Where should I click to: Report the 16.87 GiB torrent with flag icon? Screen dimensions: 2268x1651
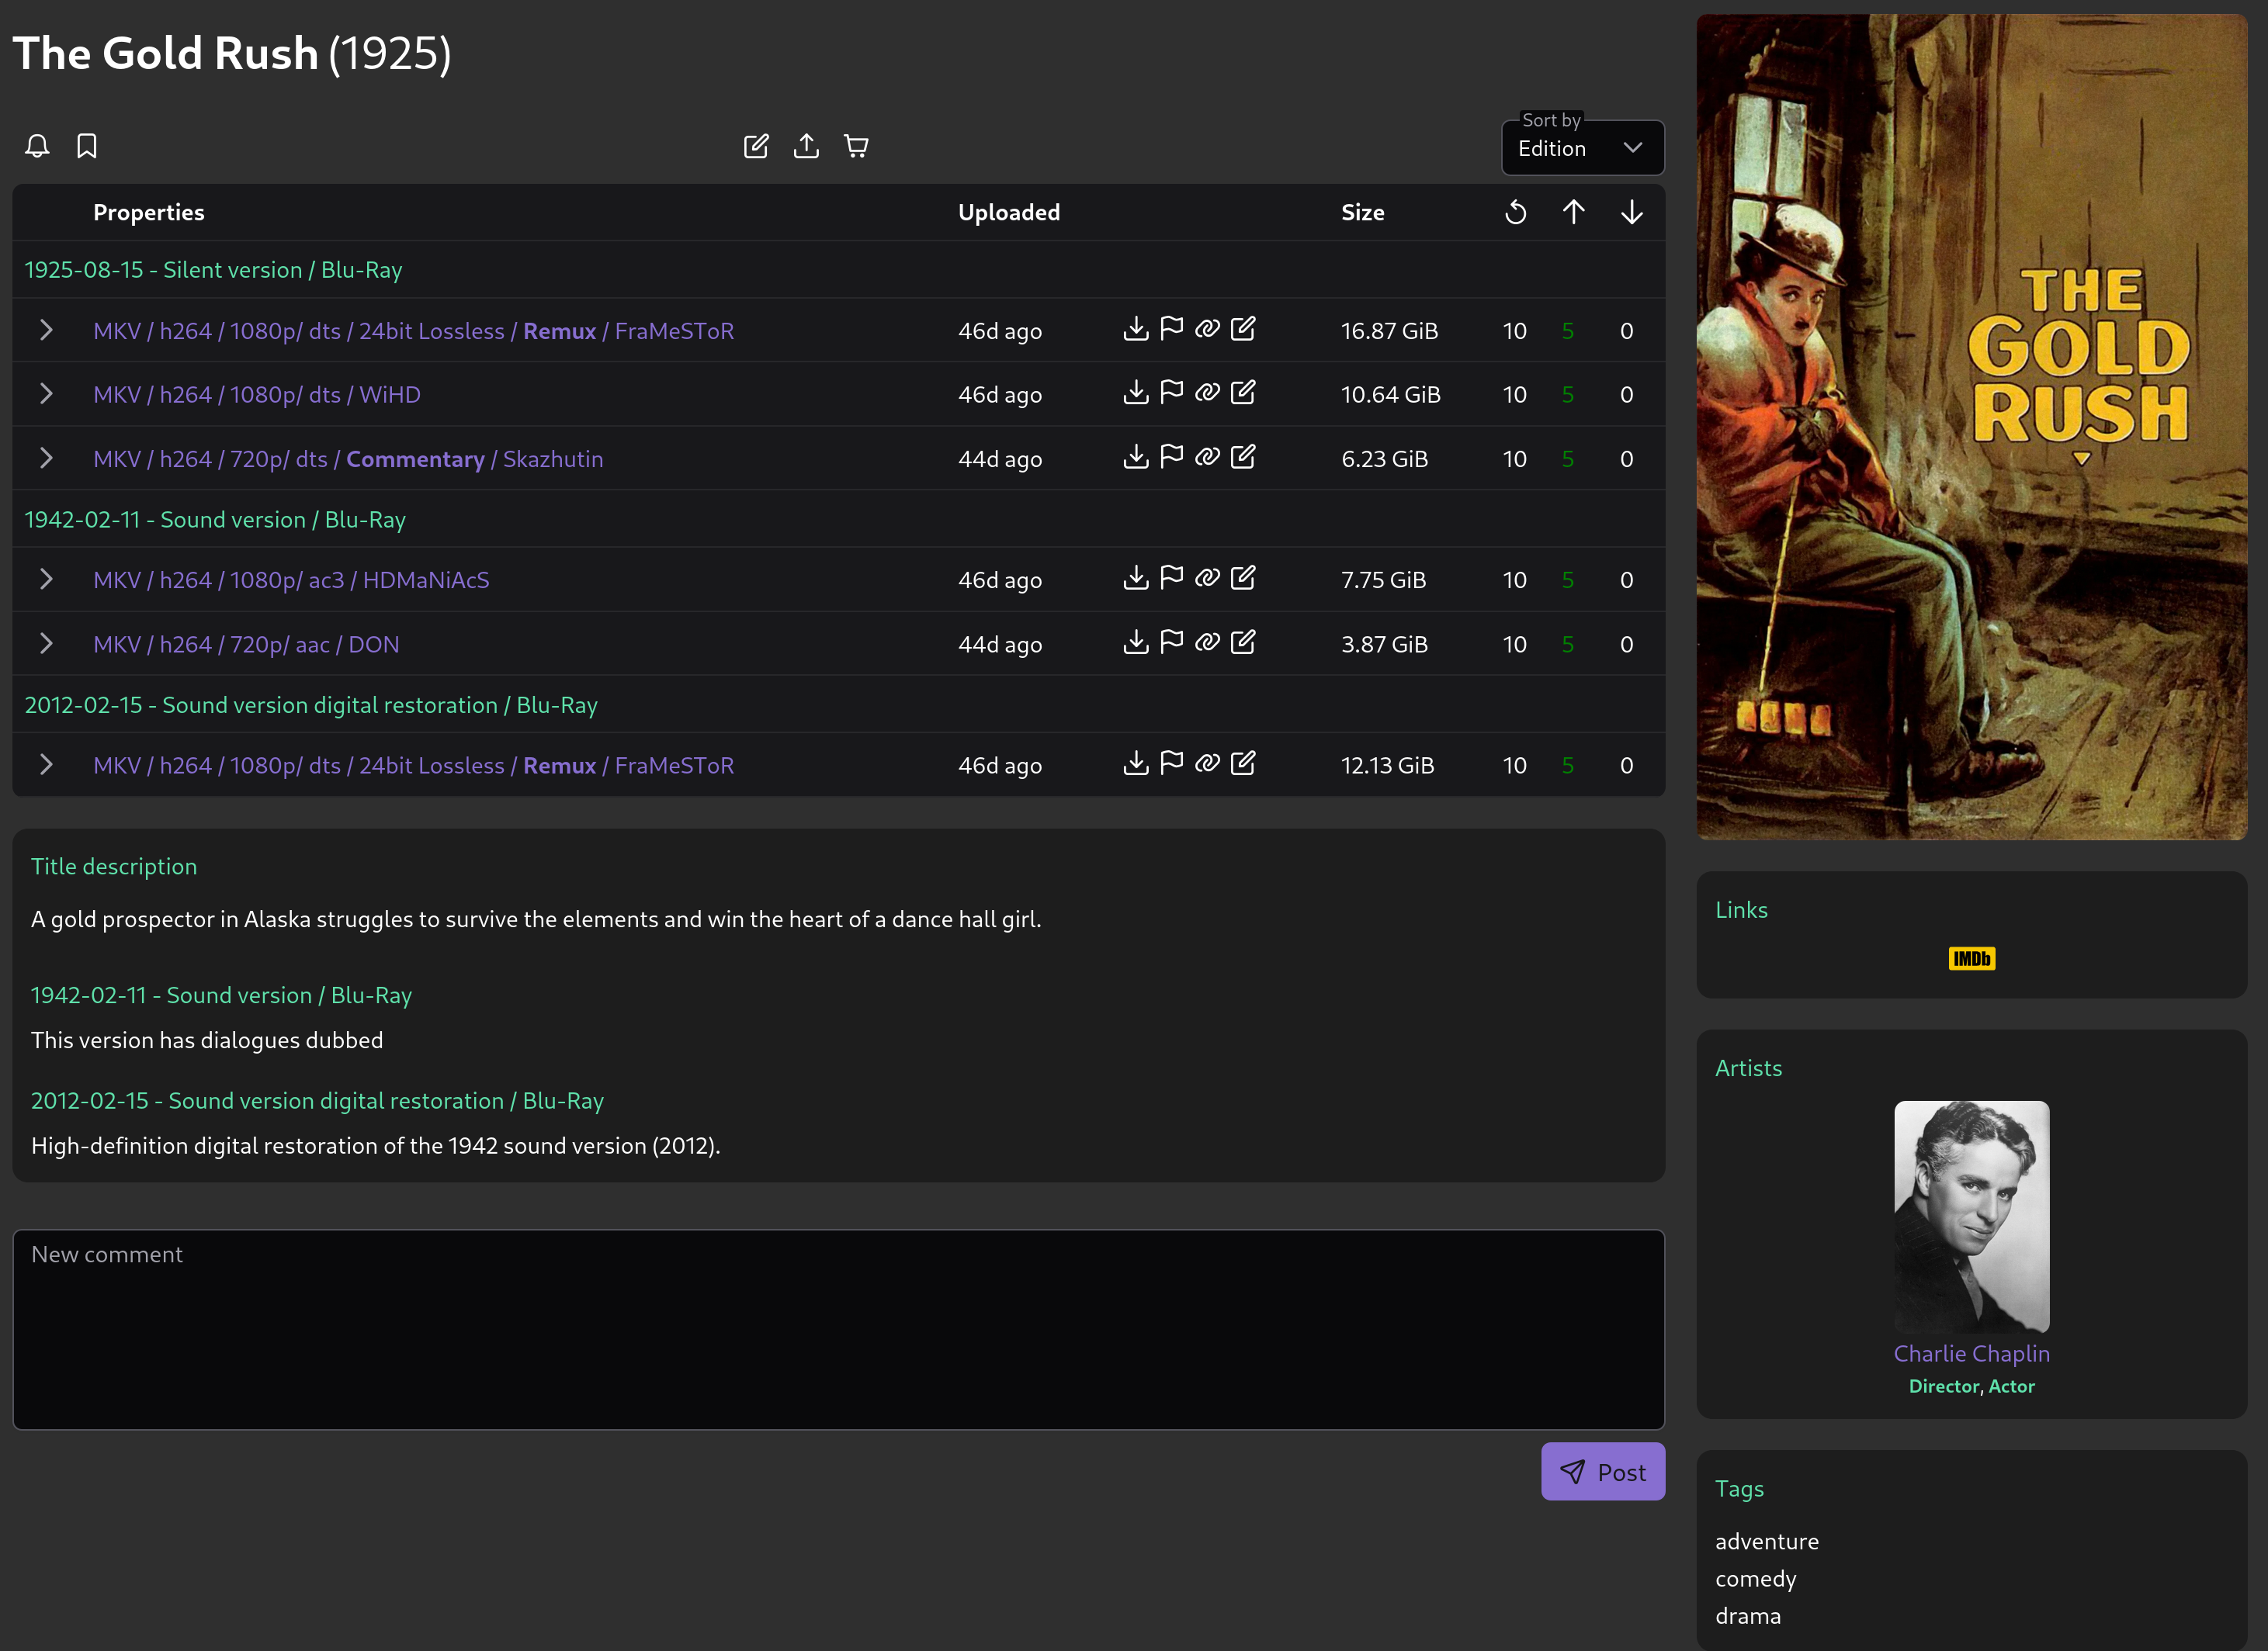click(1172, 329)
